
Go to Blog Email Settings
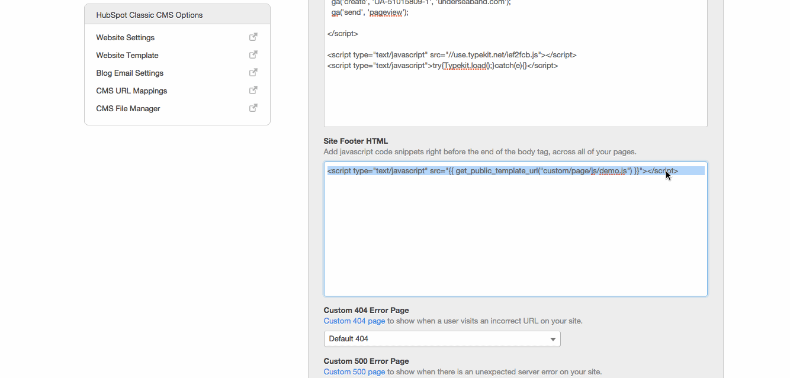130,73
